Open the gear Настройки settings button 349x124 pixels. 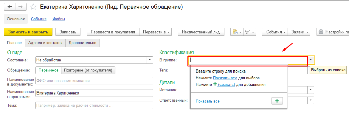coord(333,32)
